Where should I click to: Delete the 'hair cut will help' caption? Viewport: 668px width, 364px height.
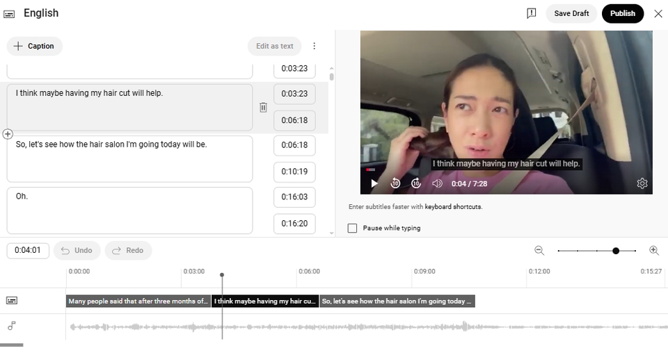coord(263,108)
